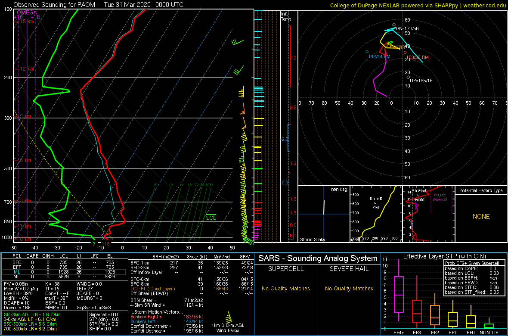Click the based on STPC: 0.06 line

[x=471, y=289]
